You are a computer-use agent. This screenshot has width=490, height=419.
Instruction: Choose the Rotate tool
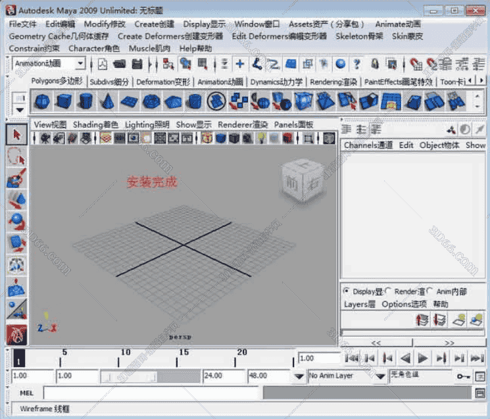click(x=16, y=222)
